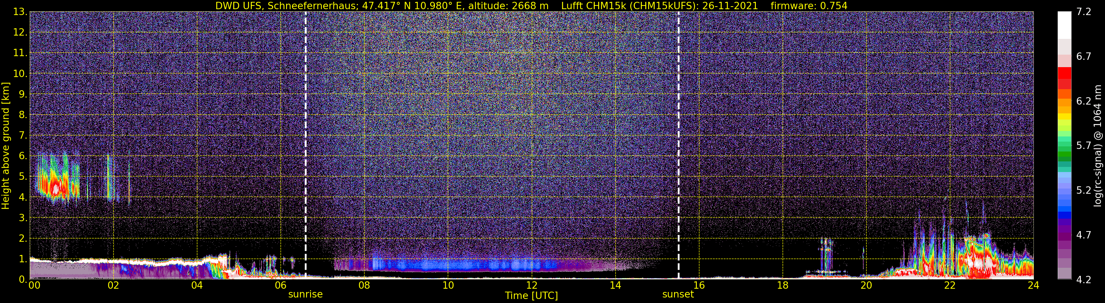Click the time axis tick label 18

[782, 285]
